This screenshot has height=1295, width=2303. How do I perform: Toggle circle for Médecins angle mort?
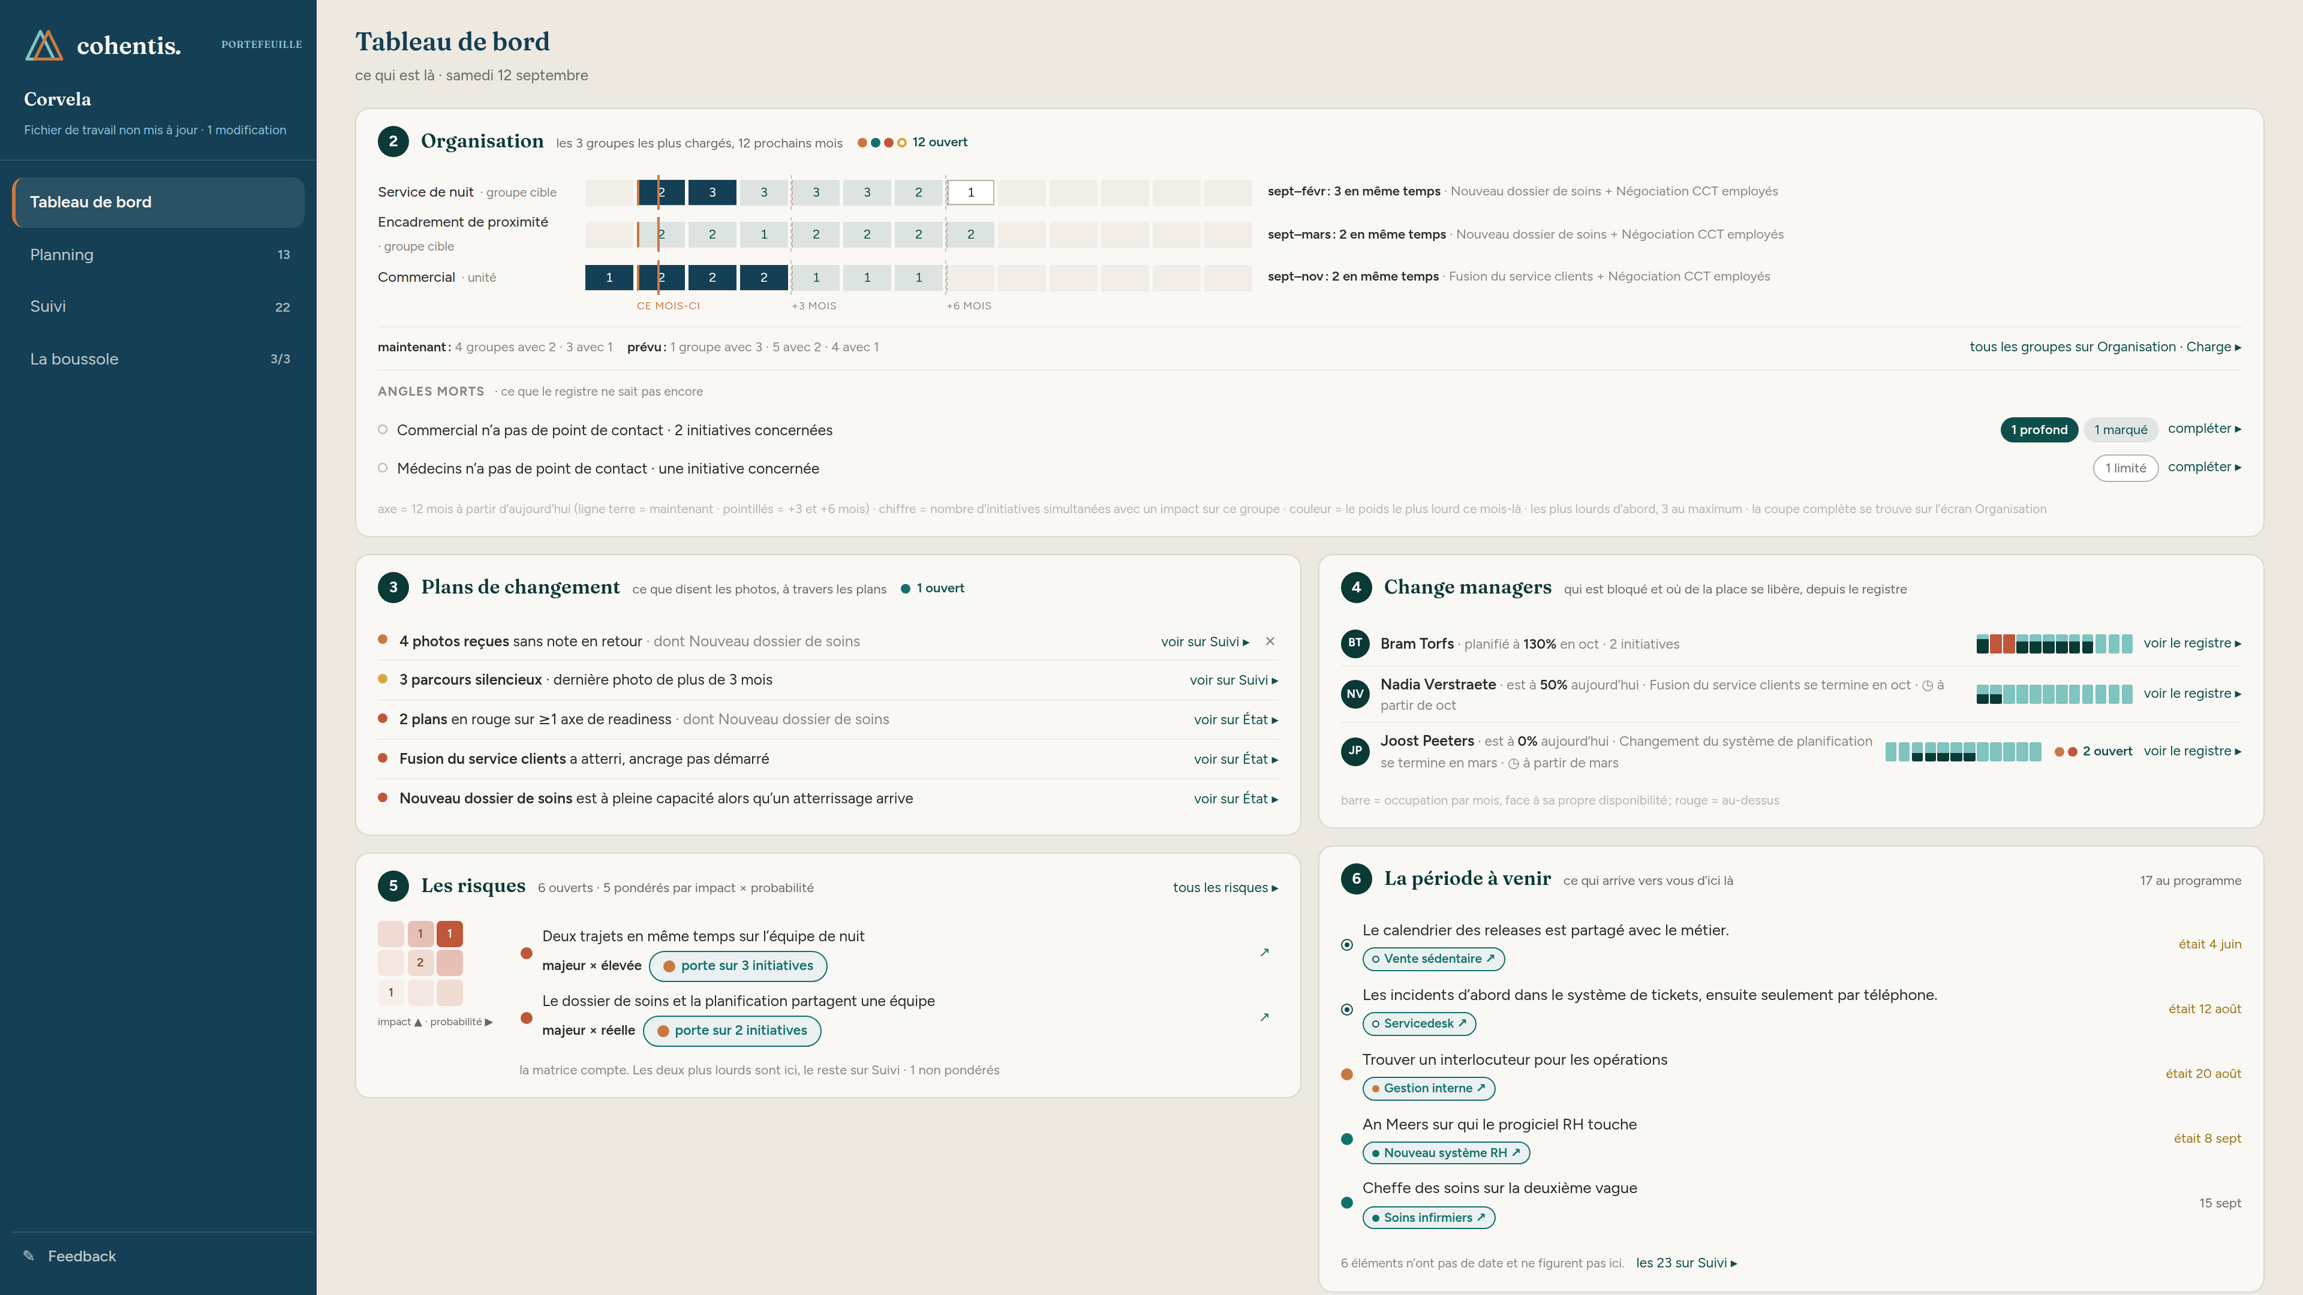click(x=383, y=468)
